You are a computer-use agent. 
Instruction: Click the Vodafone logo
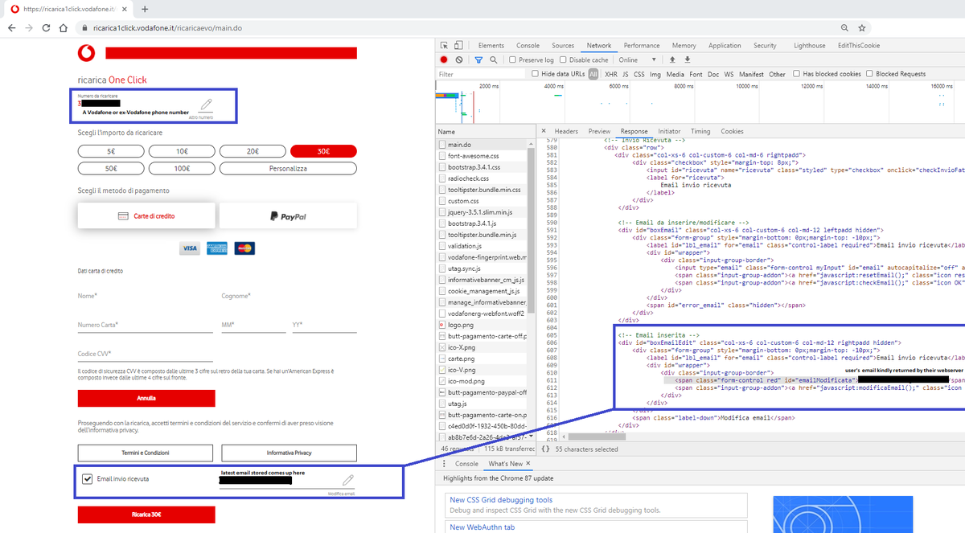tap(86, 54)
